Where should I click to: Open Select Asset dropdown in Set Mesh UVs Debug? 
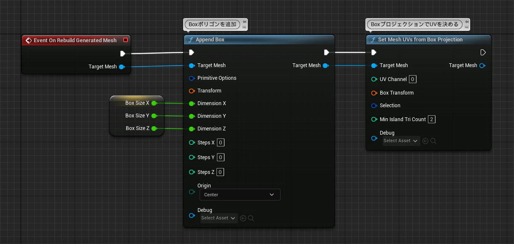pyautogui.click(x=401, y=141)
